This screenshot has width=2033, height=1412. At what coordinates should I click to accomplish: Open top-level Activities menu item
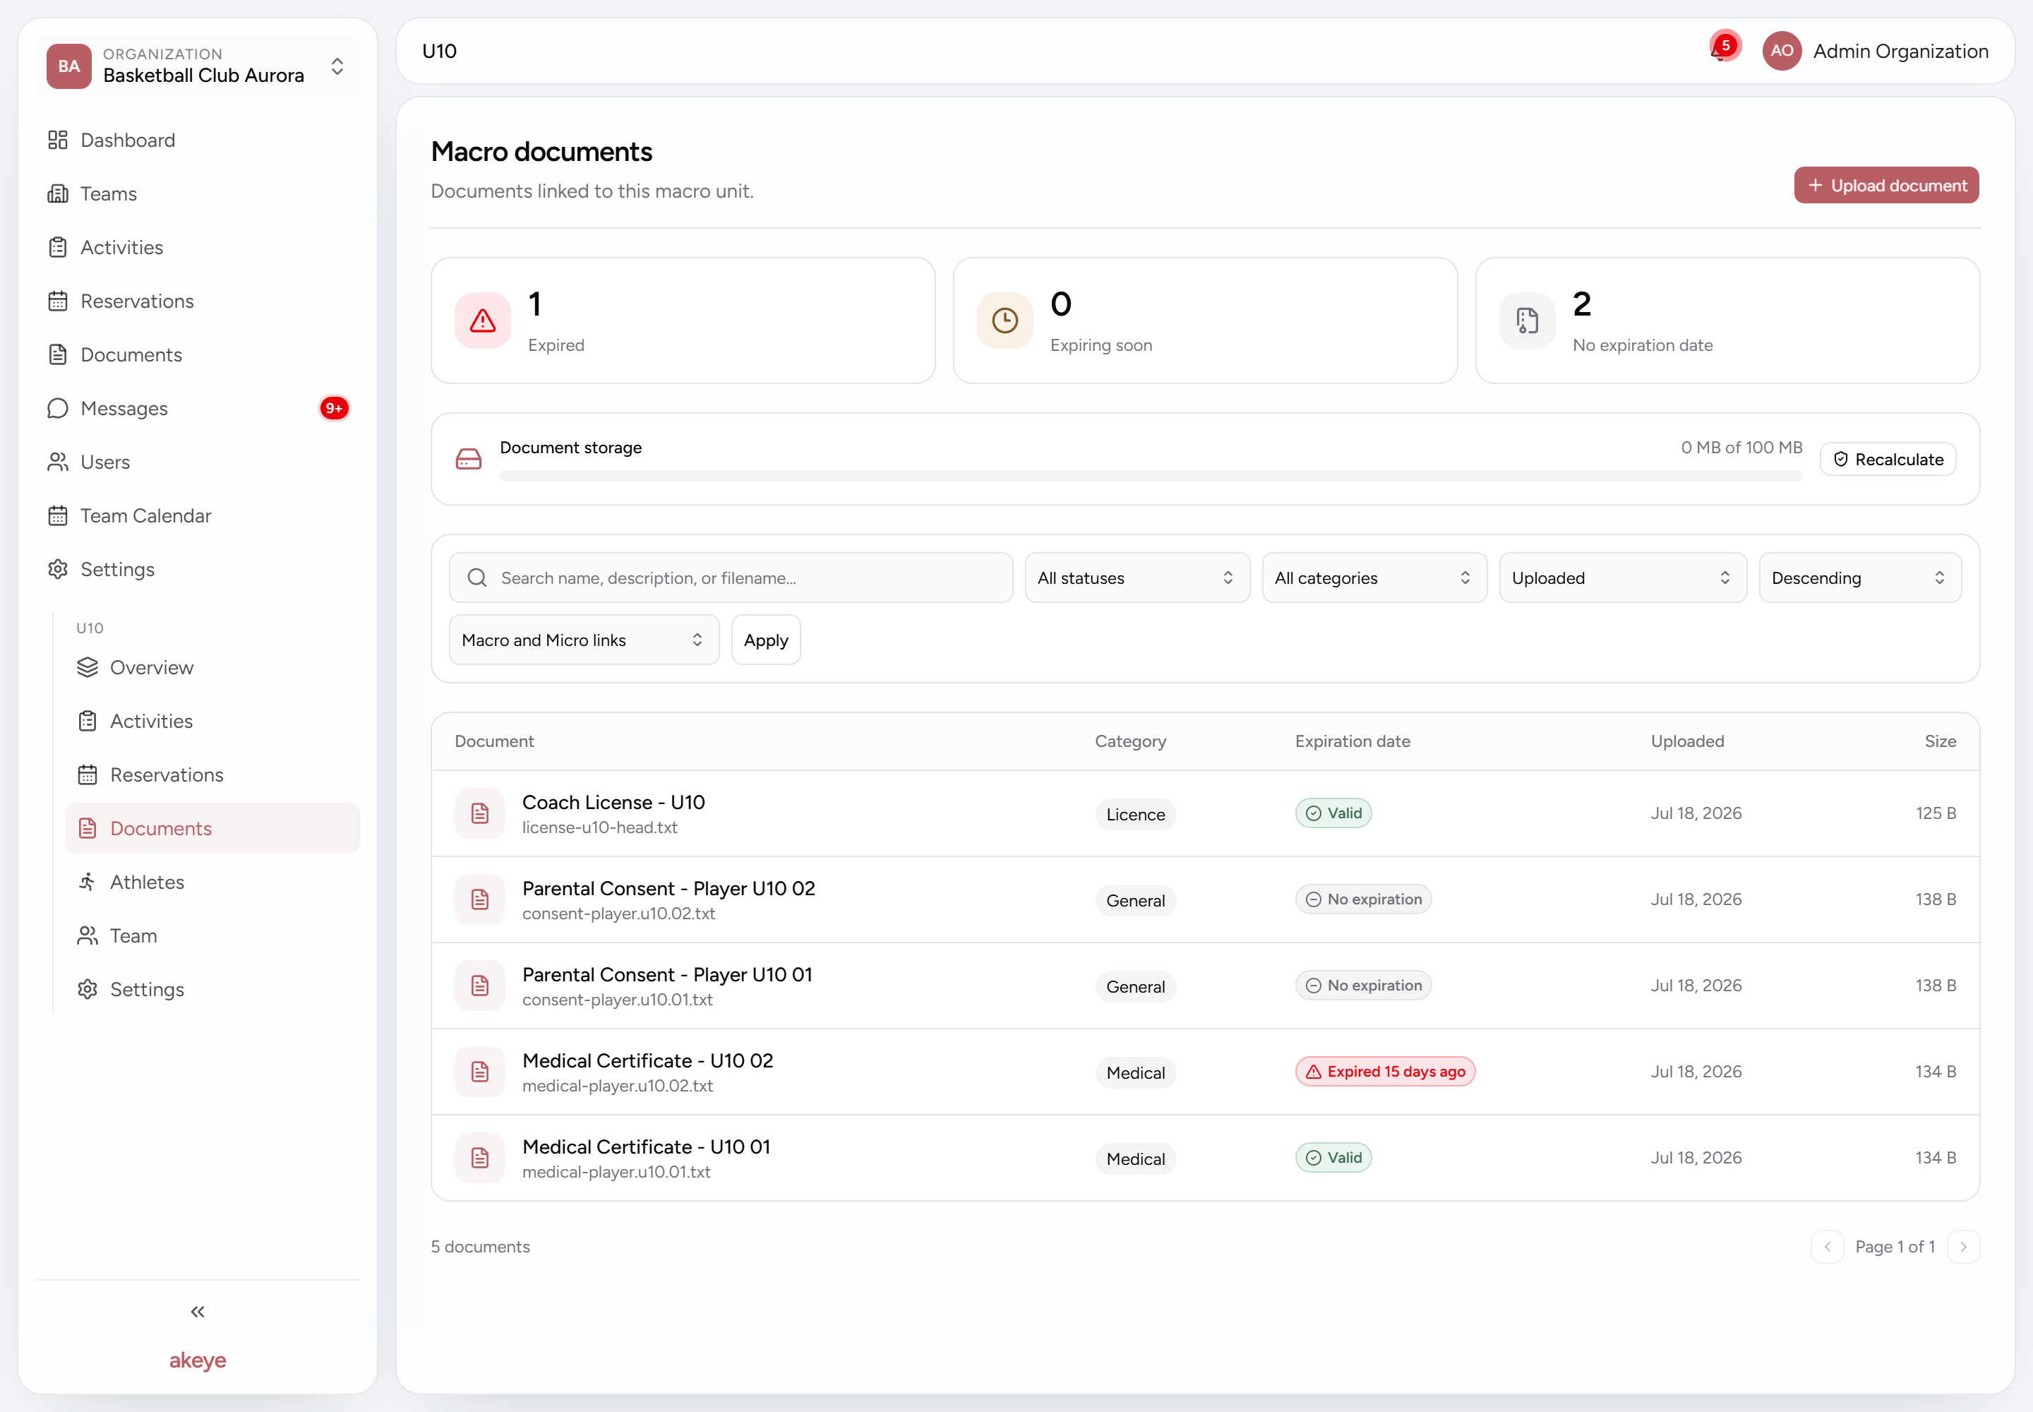[197, 248]
